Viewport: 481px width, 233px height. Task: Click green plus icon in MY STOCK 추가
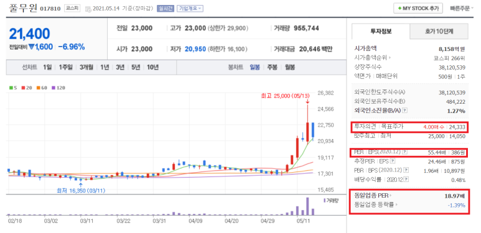pyautogui.click(x=399, y=8)
